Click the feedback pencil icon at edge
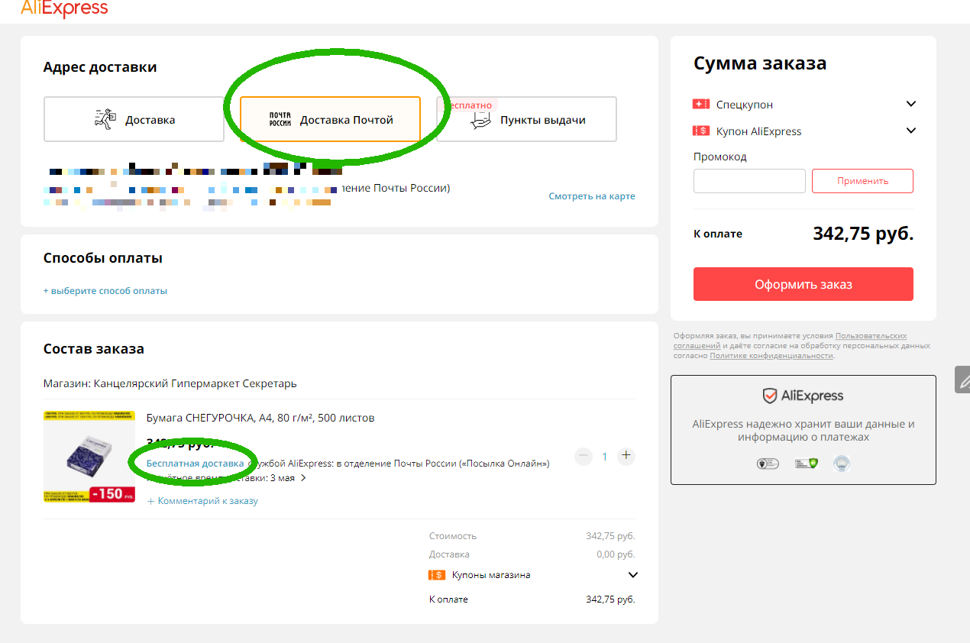 pyautogui.click(x=962, y=380)
